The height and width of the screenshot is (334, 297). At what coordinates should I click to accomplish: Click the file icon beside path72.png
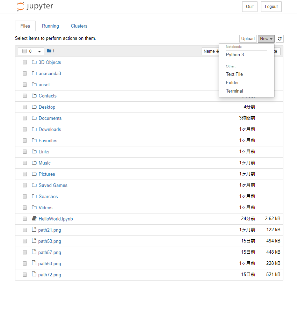pos(34,274)
